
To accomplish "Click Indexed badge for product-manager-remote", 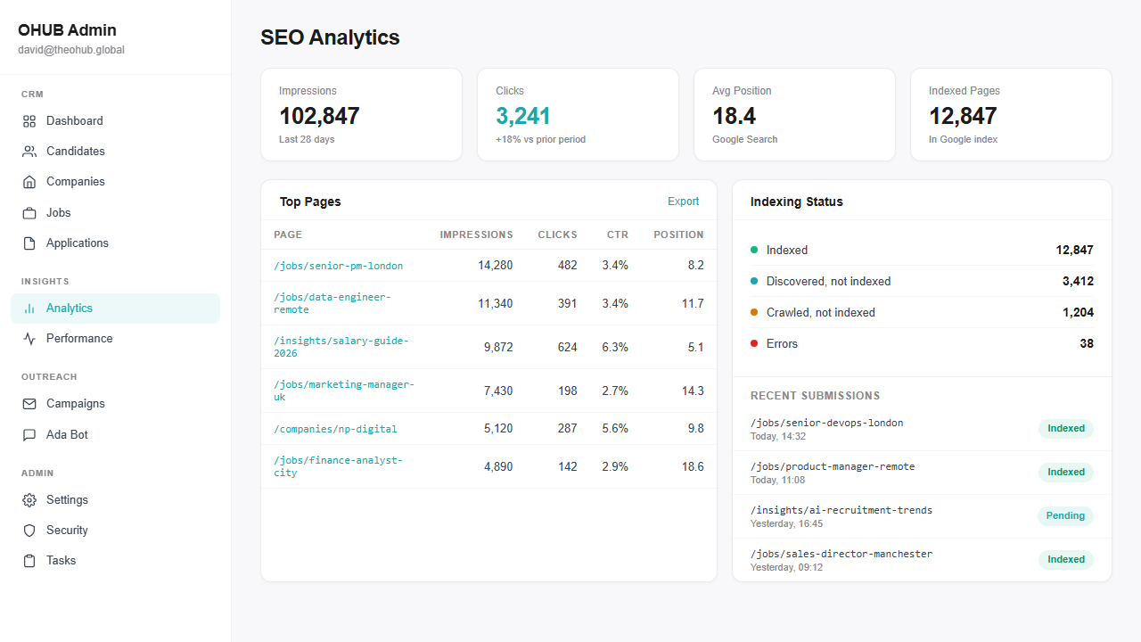I will coord(1066,473).
